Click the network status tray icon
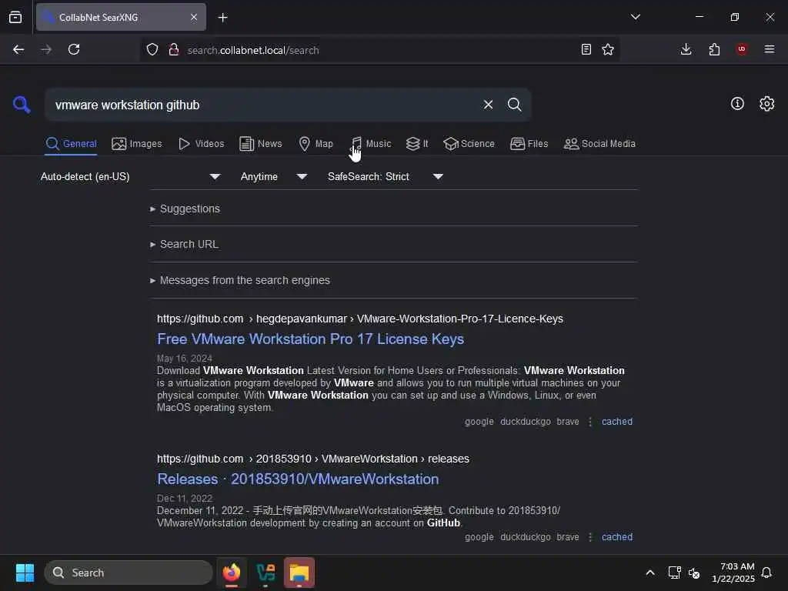 click(x=674, y=573)
